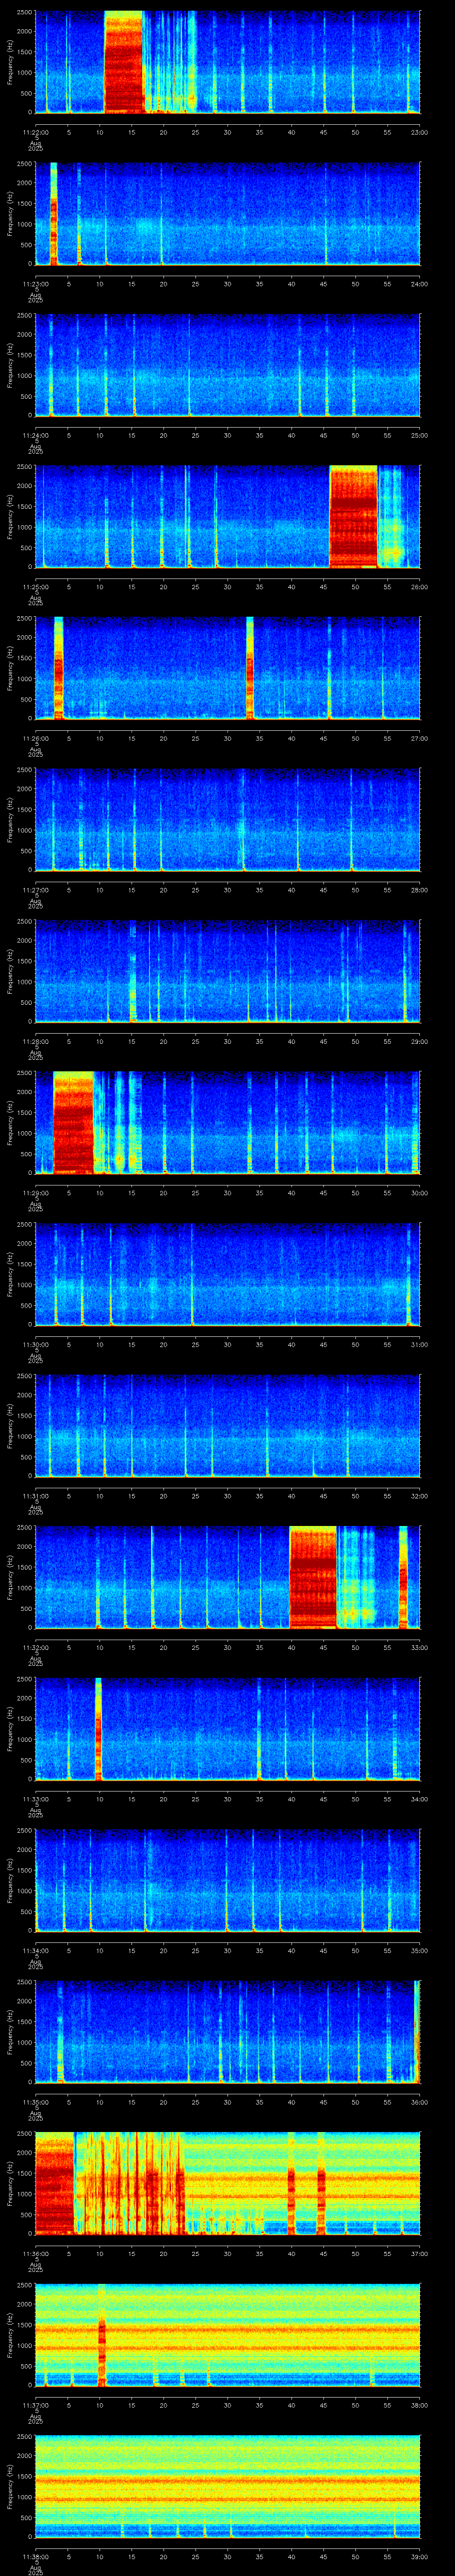Viewport: 455px width, 2576px height.
Task: Click the 11:27:00 start time label
Action: tap(35, 890)
